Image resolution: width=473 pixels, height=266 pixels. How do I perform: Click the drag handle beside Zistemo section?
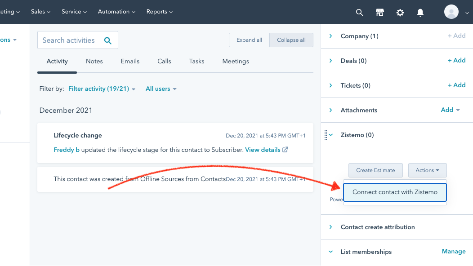click(x=326, y=135)
